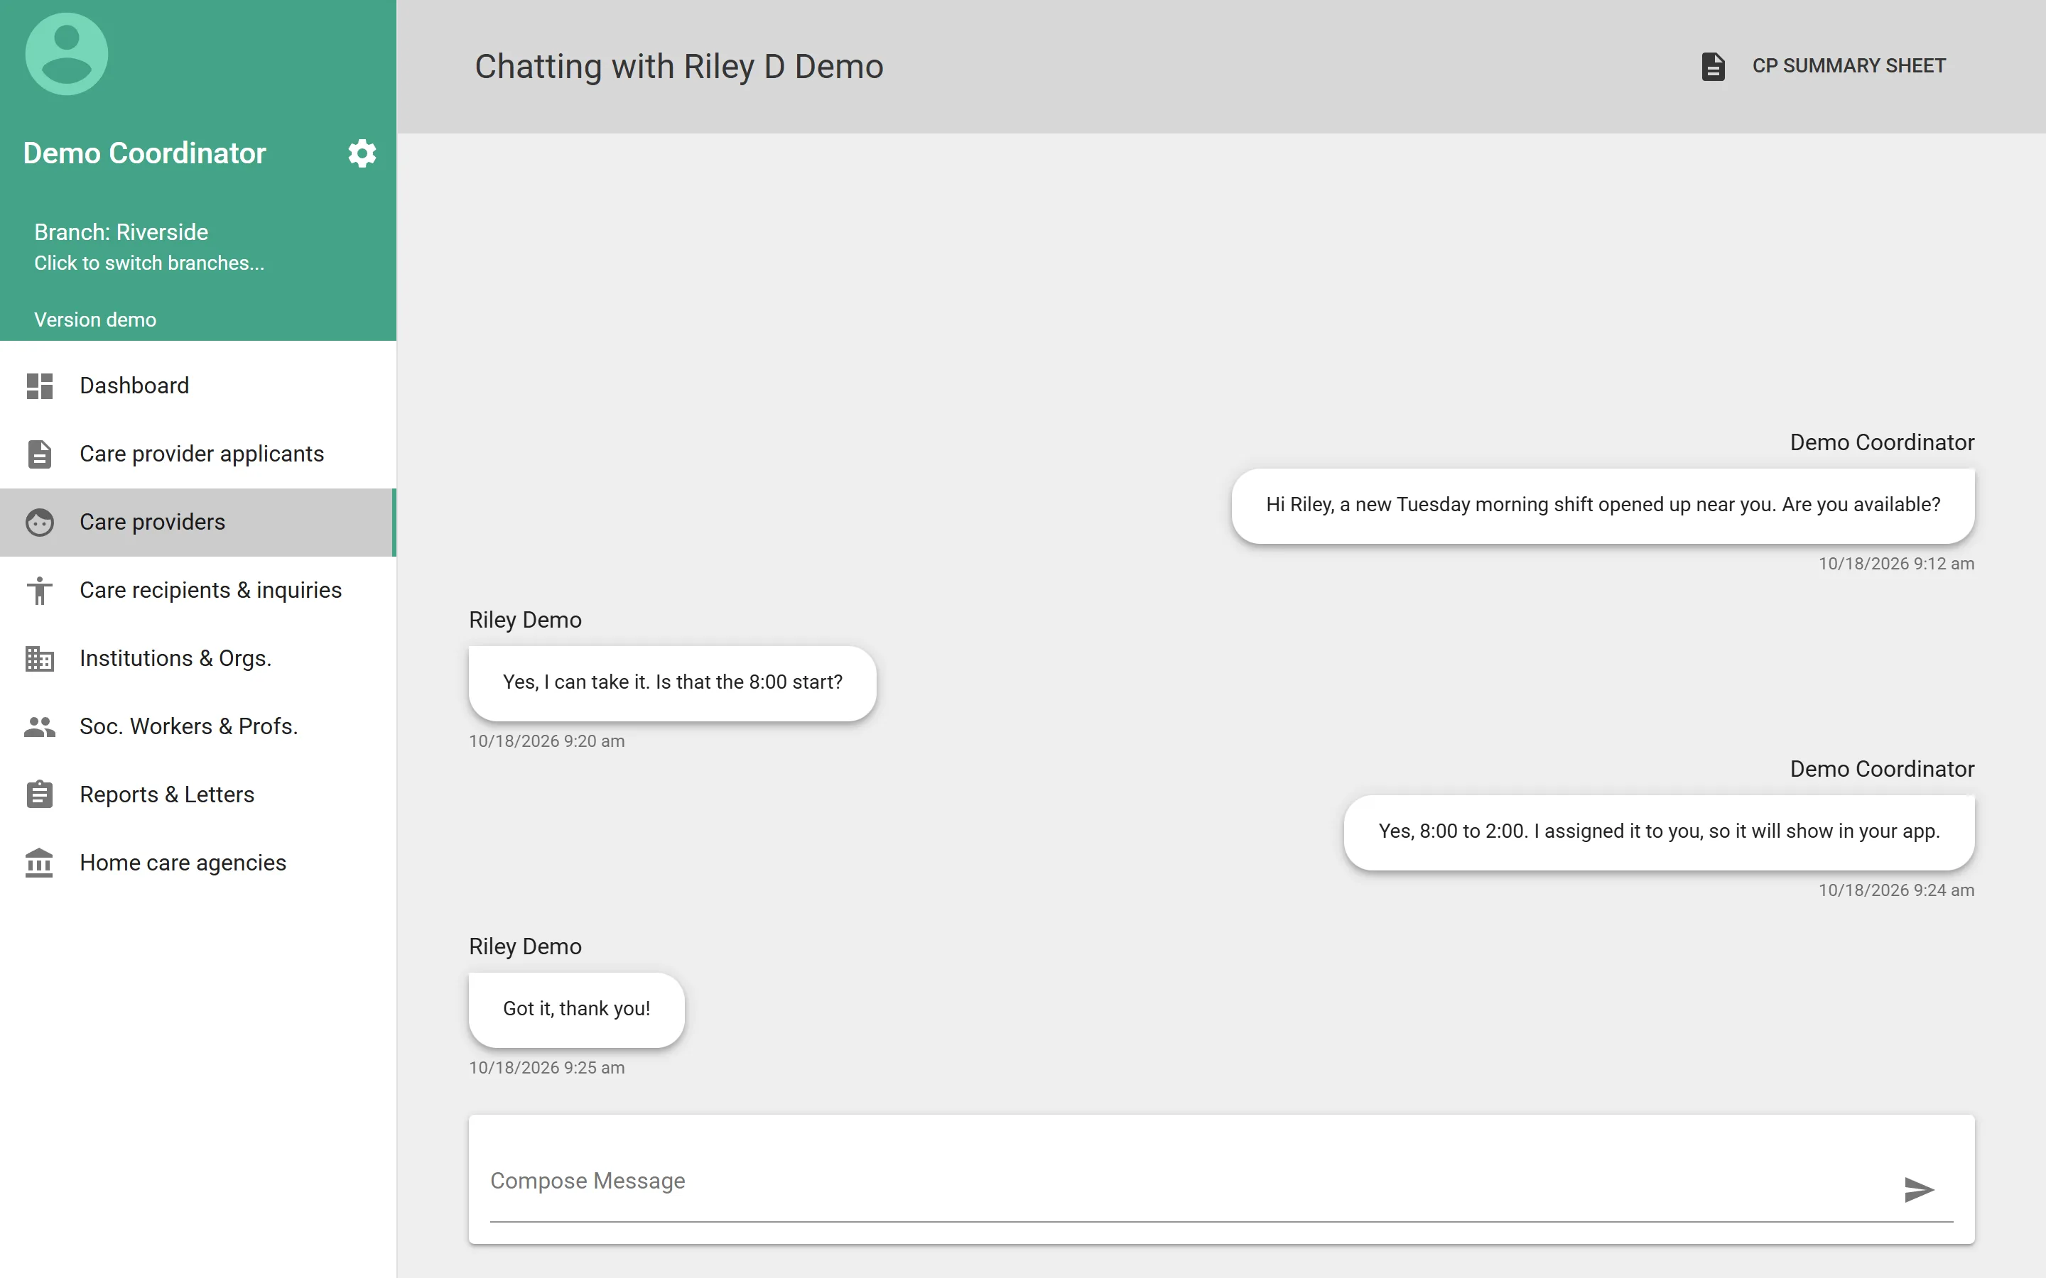Click the Reports clipboard icon
Screen dimensions: 2046x1278
40,794
